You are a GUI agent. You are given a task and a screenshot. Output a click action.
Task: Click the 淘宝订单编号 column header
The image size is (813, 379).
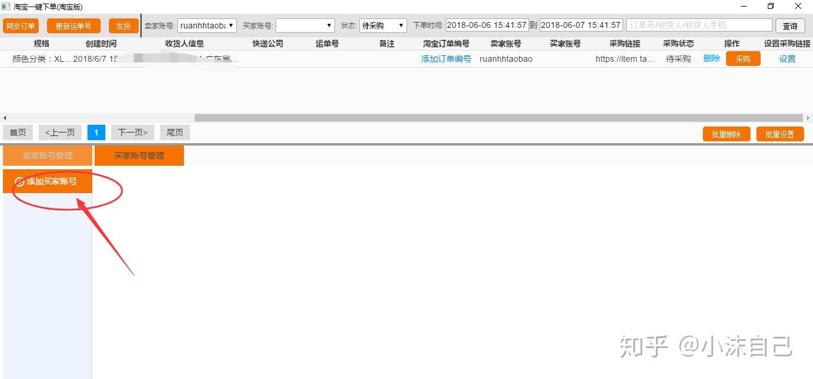446,43
